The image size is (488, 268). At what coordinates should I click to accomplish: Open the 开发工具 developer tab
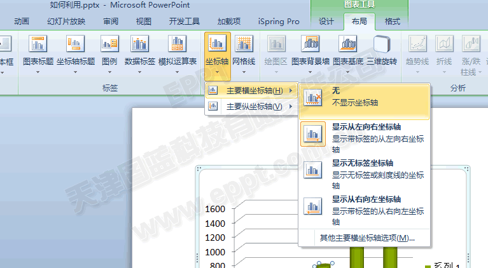pyautogui.click(x=185, y=22)
